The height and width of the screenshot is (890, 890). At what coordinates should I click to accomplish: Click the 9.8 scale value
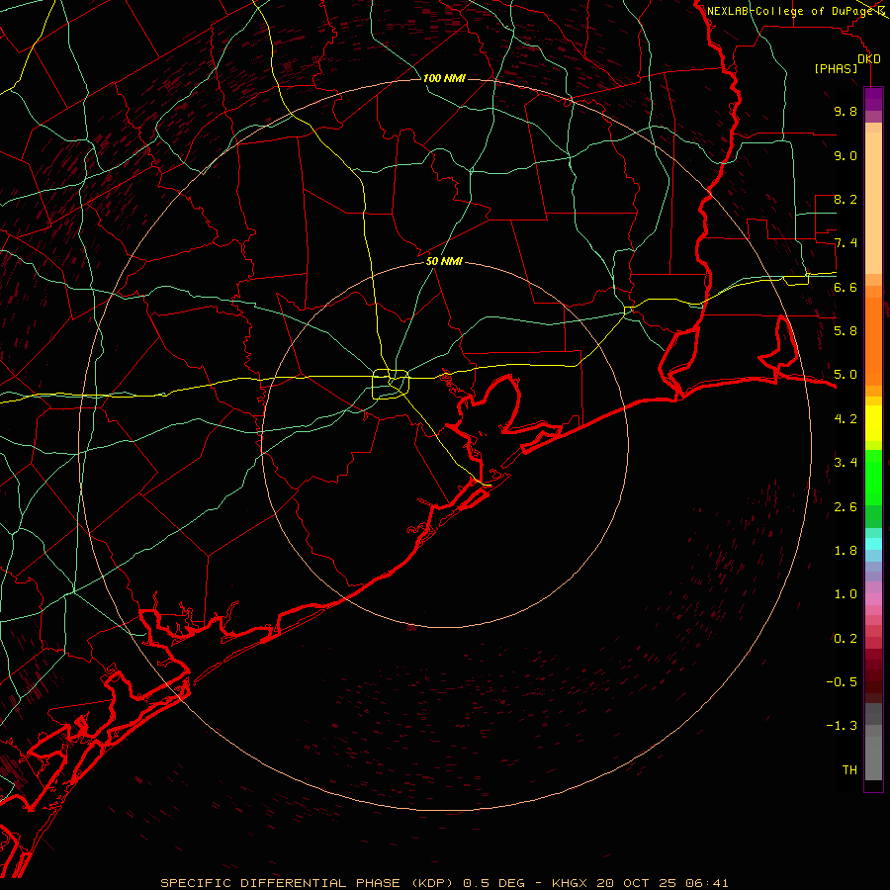tap(845, 111)
